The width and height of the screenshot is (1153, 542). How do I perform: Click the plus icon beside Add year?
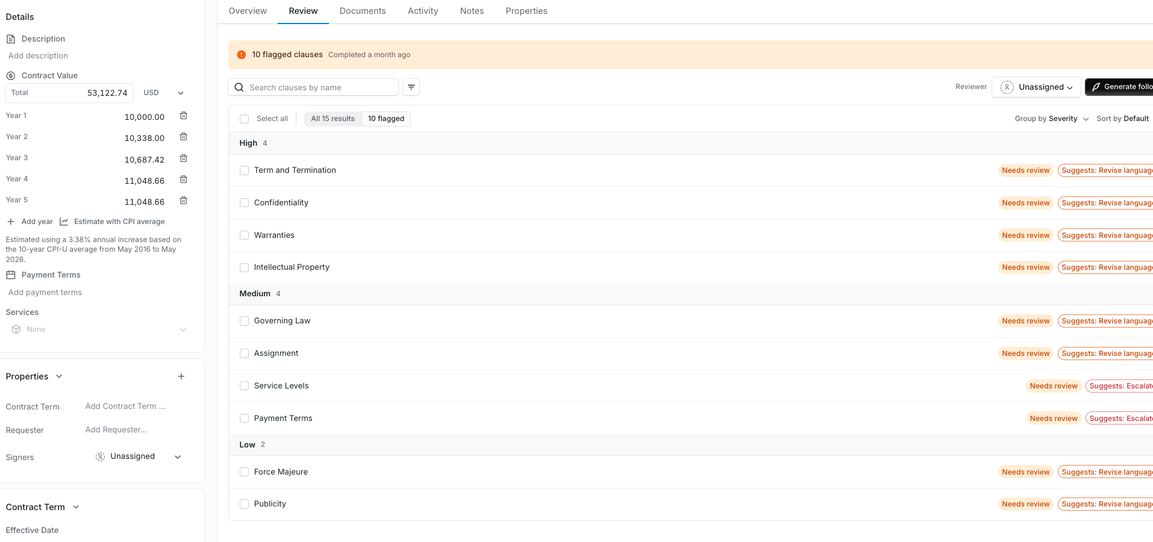tap(11, 222)
